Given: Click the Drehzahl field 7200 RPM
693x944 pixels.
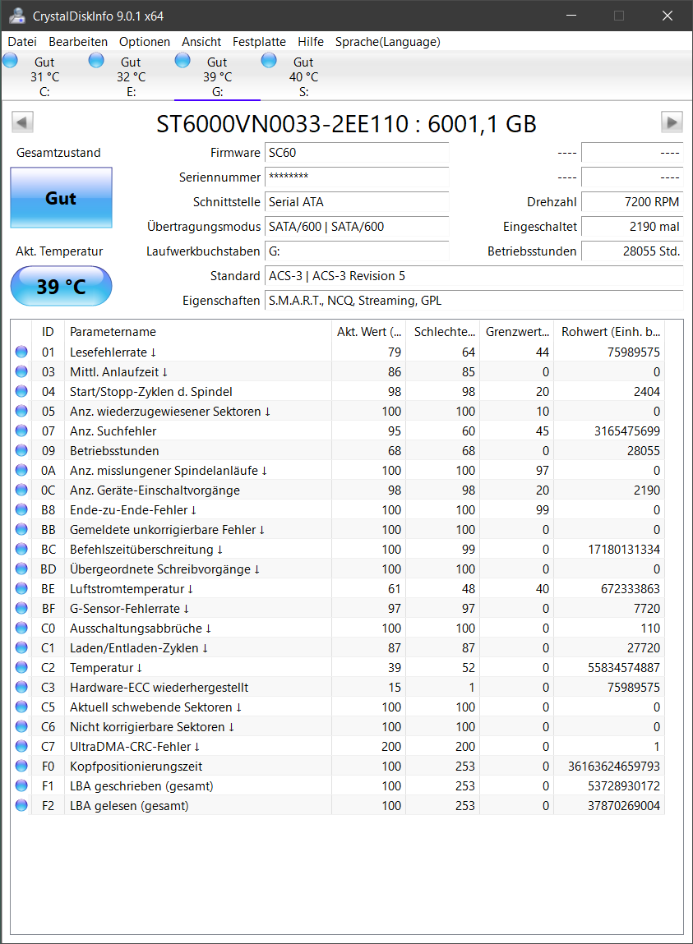Looking at the screenshot, I should pos(632,201).
